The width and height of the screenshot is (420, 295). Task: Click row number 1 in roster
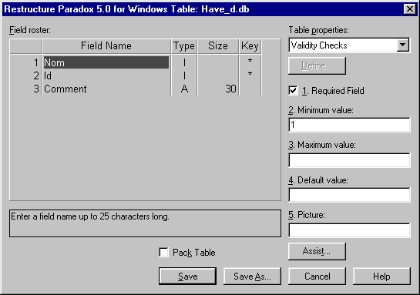pos(25,62)
